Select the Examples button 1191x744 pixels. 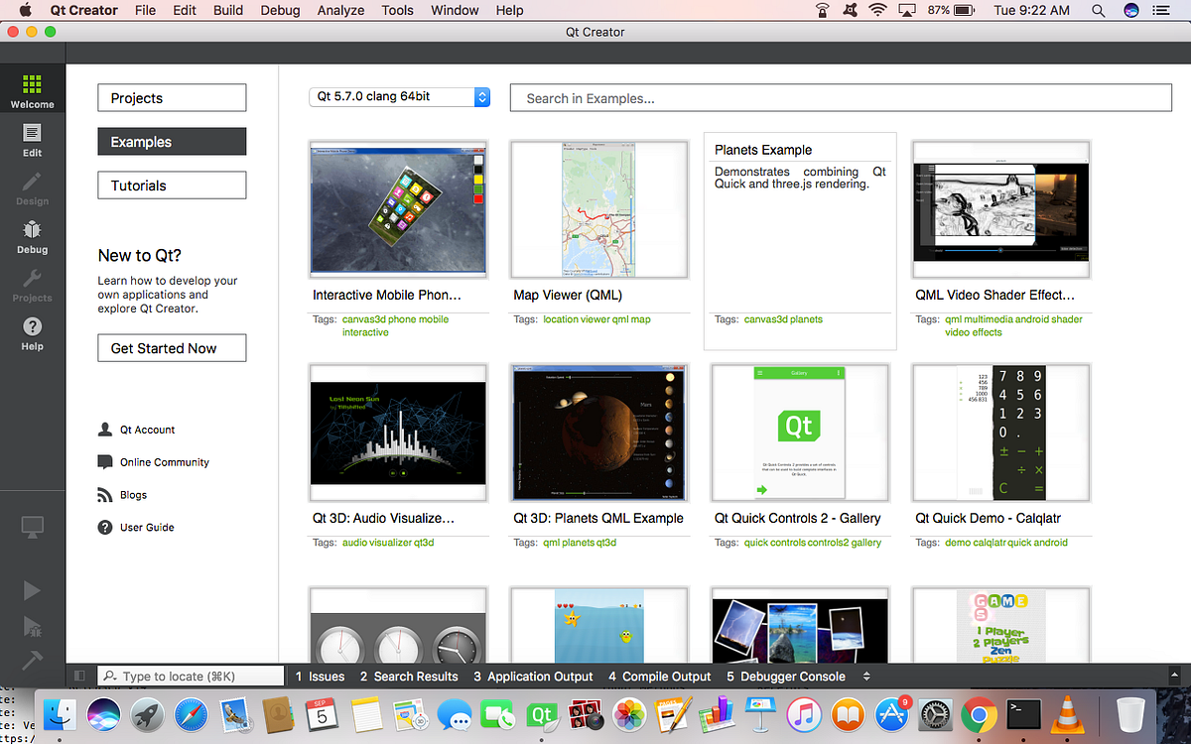tap(172, 142)
